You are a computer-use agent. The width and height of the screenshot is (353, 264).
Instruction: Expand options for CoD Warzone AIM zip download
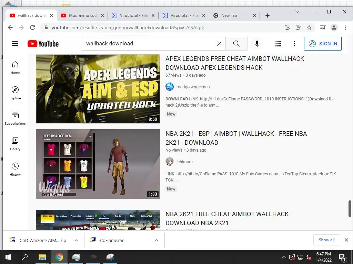point(76,240)
